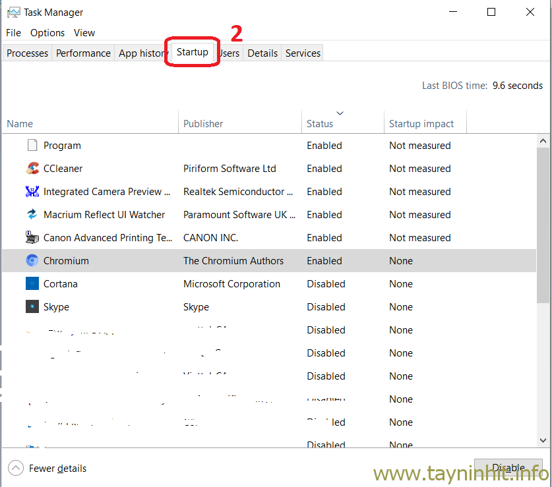Sort by Status column header
This screenshot has width=552, height=487.
click(x=320, y=124)
